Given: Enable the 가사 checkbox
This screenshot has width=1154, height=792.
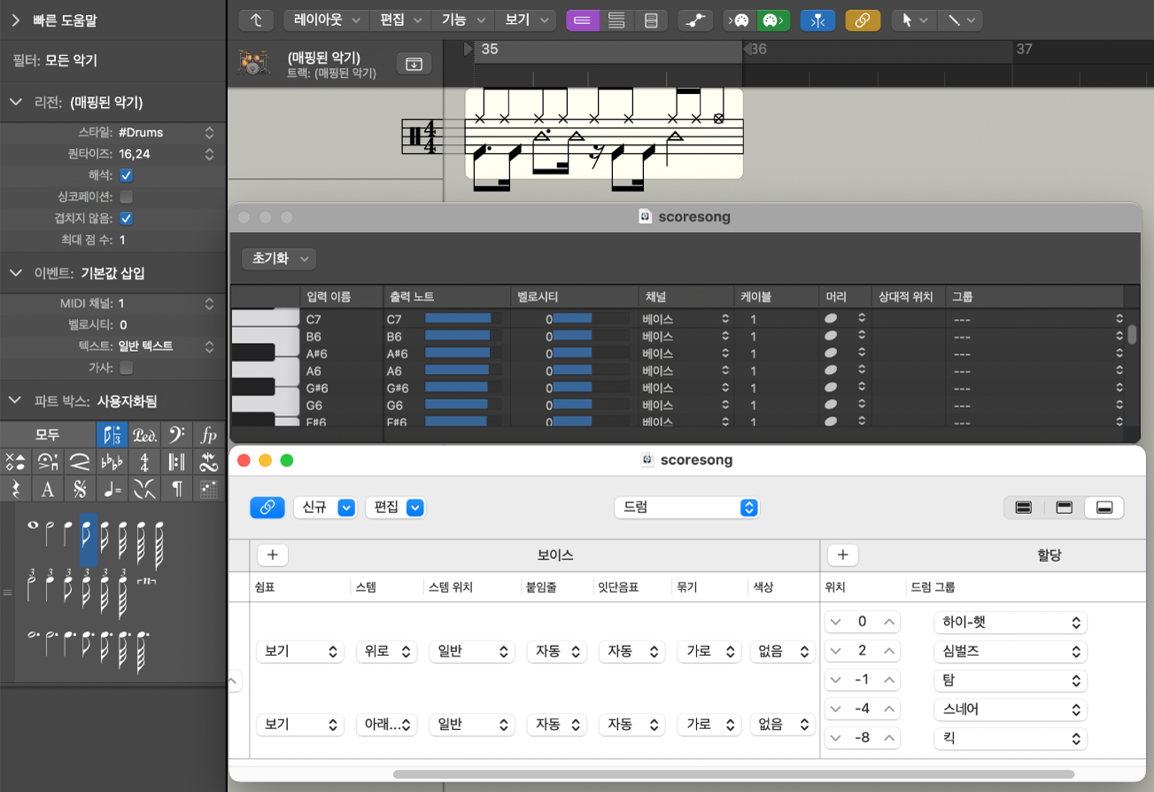Looking at the screenshot, I should [126, 368].
